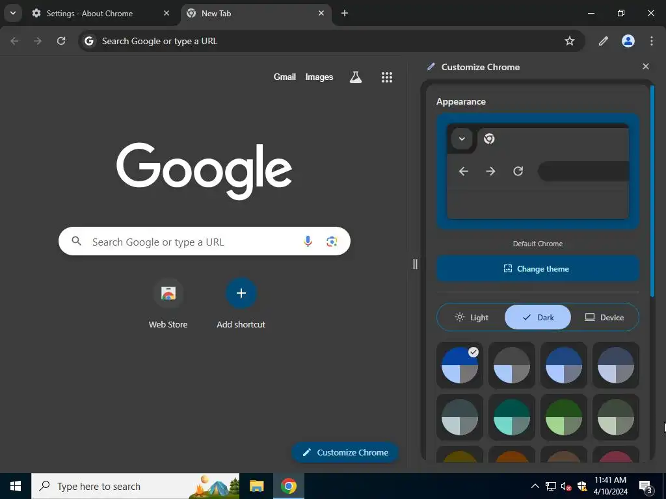The height and width of the screenshot is (499, 666).
Task: Select the default blue color swatch with checkmark
Action: click(460, 365)
